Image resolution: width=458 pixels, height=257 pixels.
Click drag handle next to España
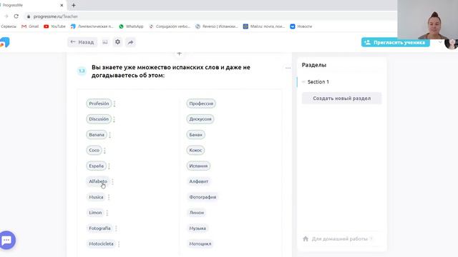[109, 166]
